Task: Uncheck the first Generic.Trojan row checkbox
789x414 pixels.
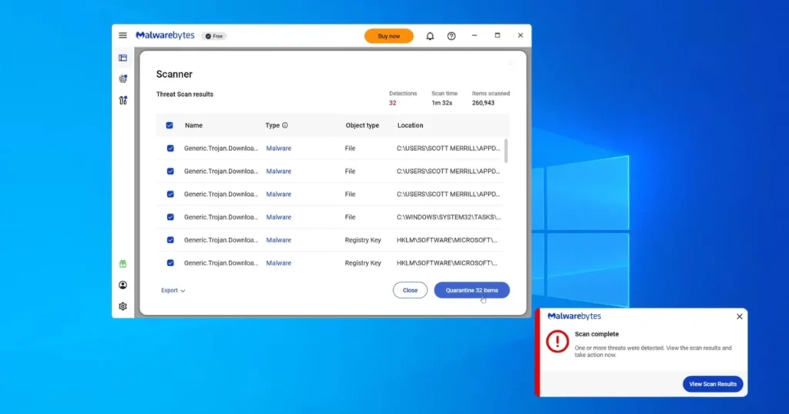Action: [170, 149]
